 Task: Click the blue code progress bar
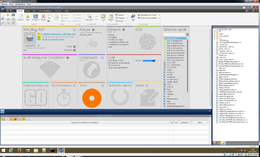[149, 61]
